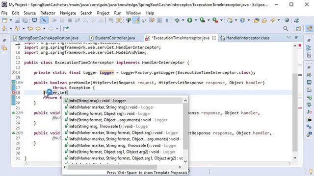Select info(String format, Object arg) proposal

(123, 113)
